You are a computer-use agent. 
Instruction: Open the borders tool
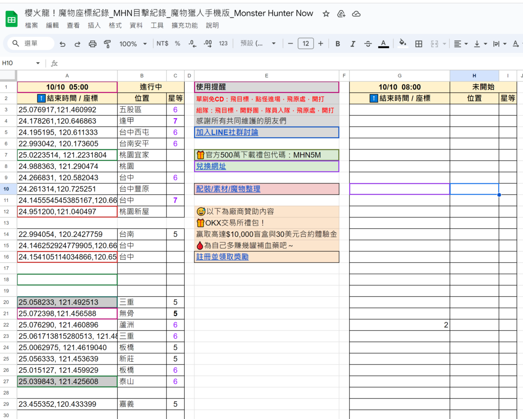[418, 44]
